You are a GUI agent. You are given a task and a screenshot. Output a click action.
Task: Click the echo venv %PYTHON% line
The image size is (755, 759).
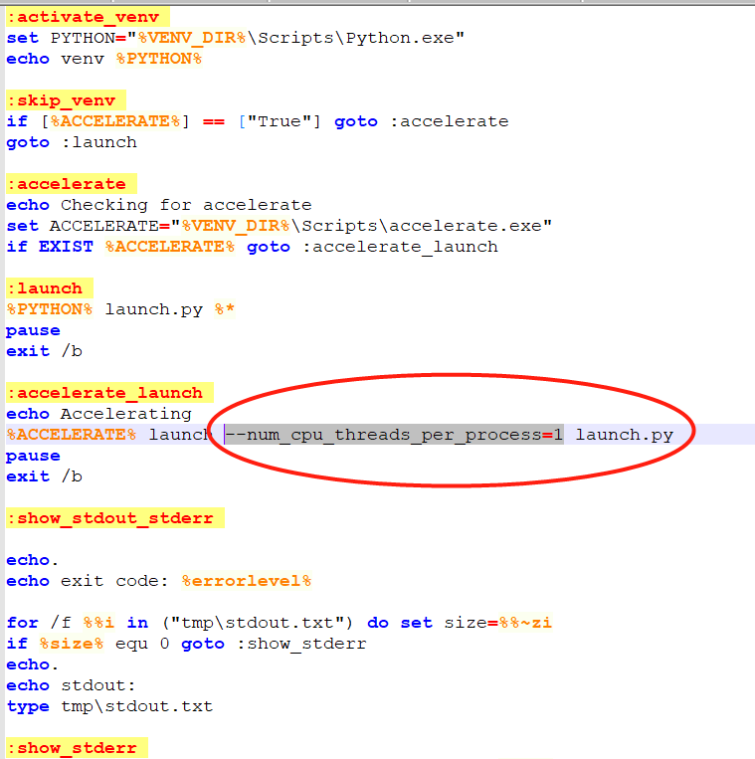[x=103, y=59]
